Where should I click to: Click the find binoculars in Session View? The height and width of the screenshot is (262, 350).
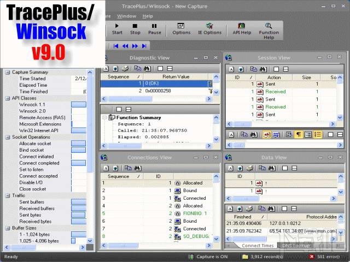[x=263, y=69]
